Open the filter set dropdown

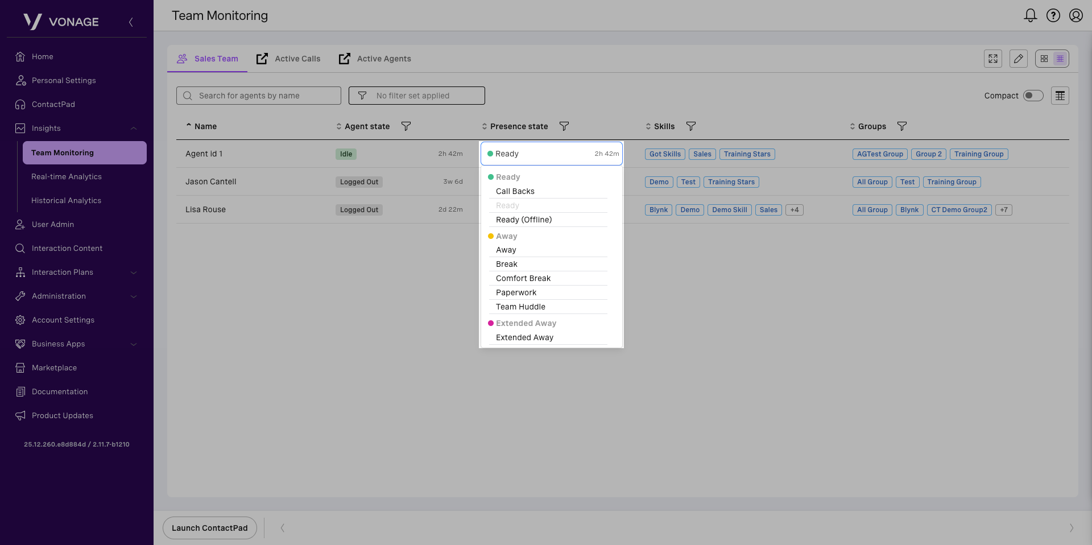416,96
